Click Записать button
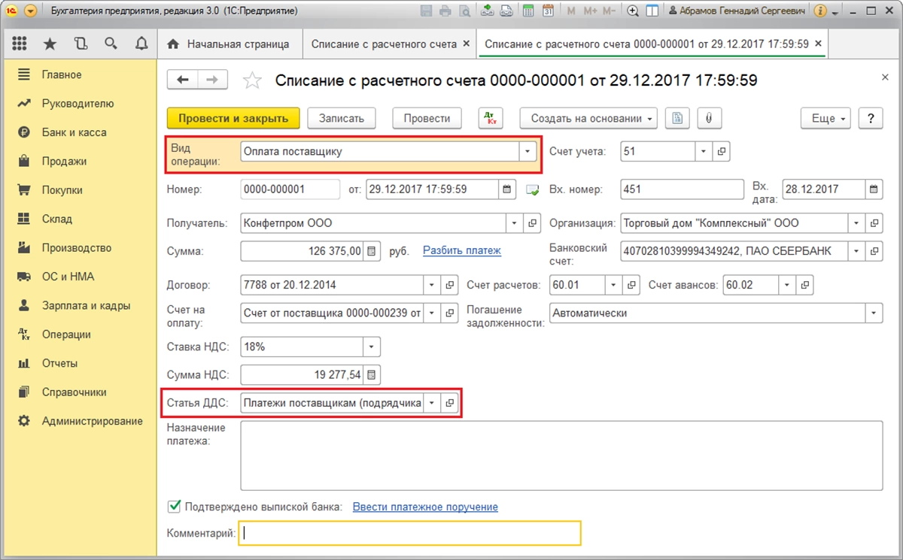This screenshot has height=560, width=903. click(342, 118)
